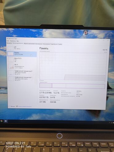This screenshot has width=114, height=152.
Task: Open the Файл menu
Action: pyautogui.click(x=8, y=41)
